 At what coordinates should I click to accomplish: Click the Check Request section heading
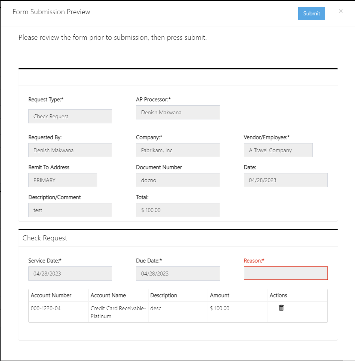(45, 238)
